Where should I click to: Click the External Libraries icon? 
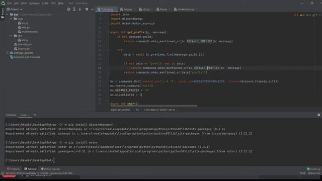(x=12, y=53)
